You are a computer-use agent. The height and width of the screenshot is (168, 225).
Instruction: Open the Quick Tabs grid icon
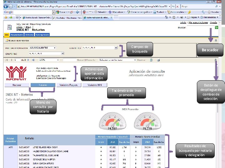pos(17,17)
